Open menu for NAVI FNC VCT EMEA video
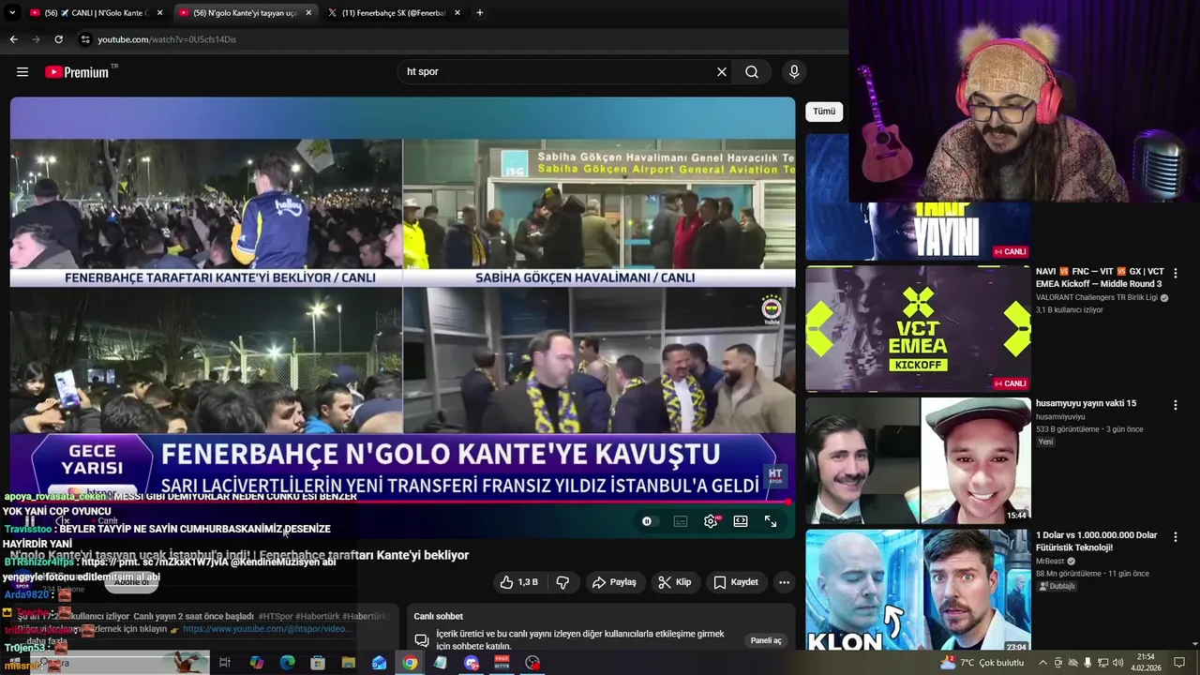 [x=1175, y=273]
